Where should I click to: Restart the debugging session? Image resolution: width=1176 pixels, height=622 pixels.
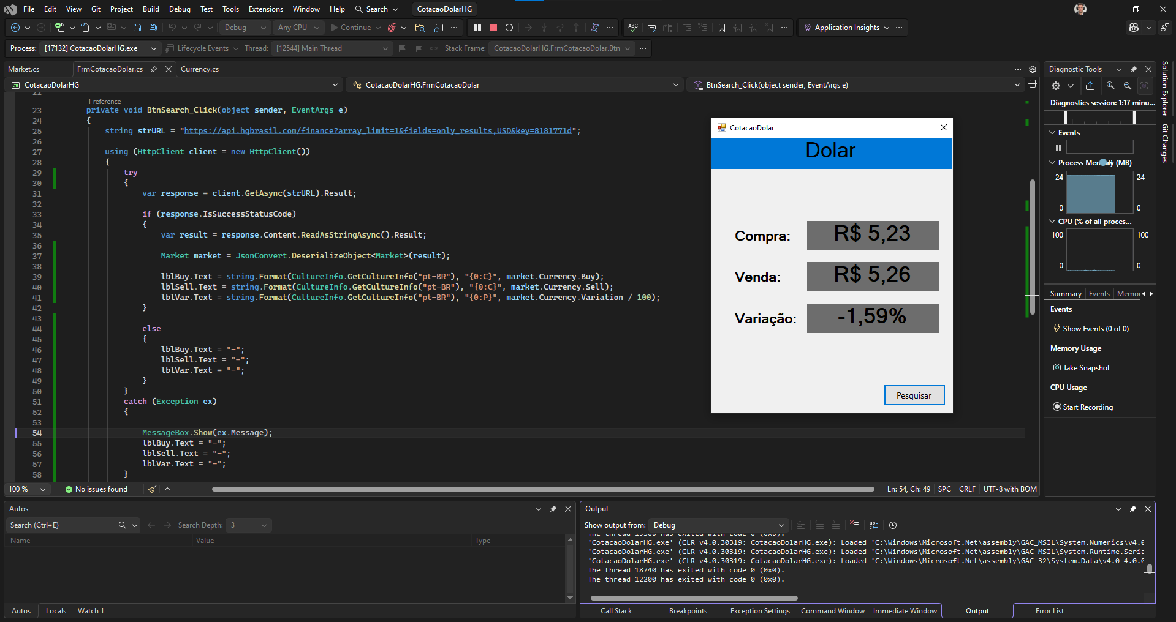click(x=509, y=28)
